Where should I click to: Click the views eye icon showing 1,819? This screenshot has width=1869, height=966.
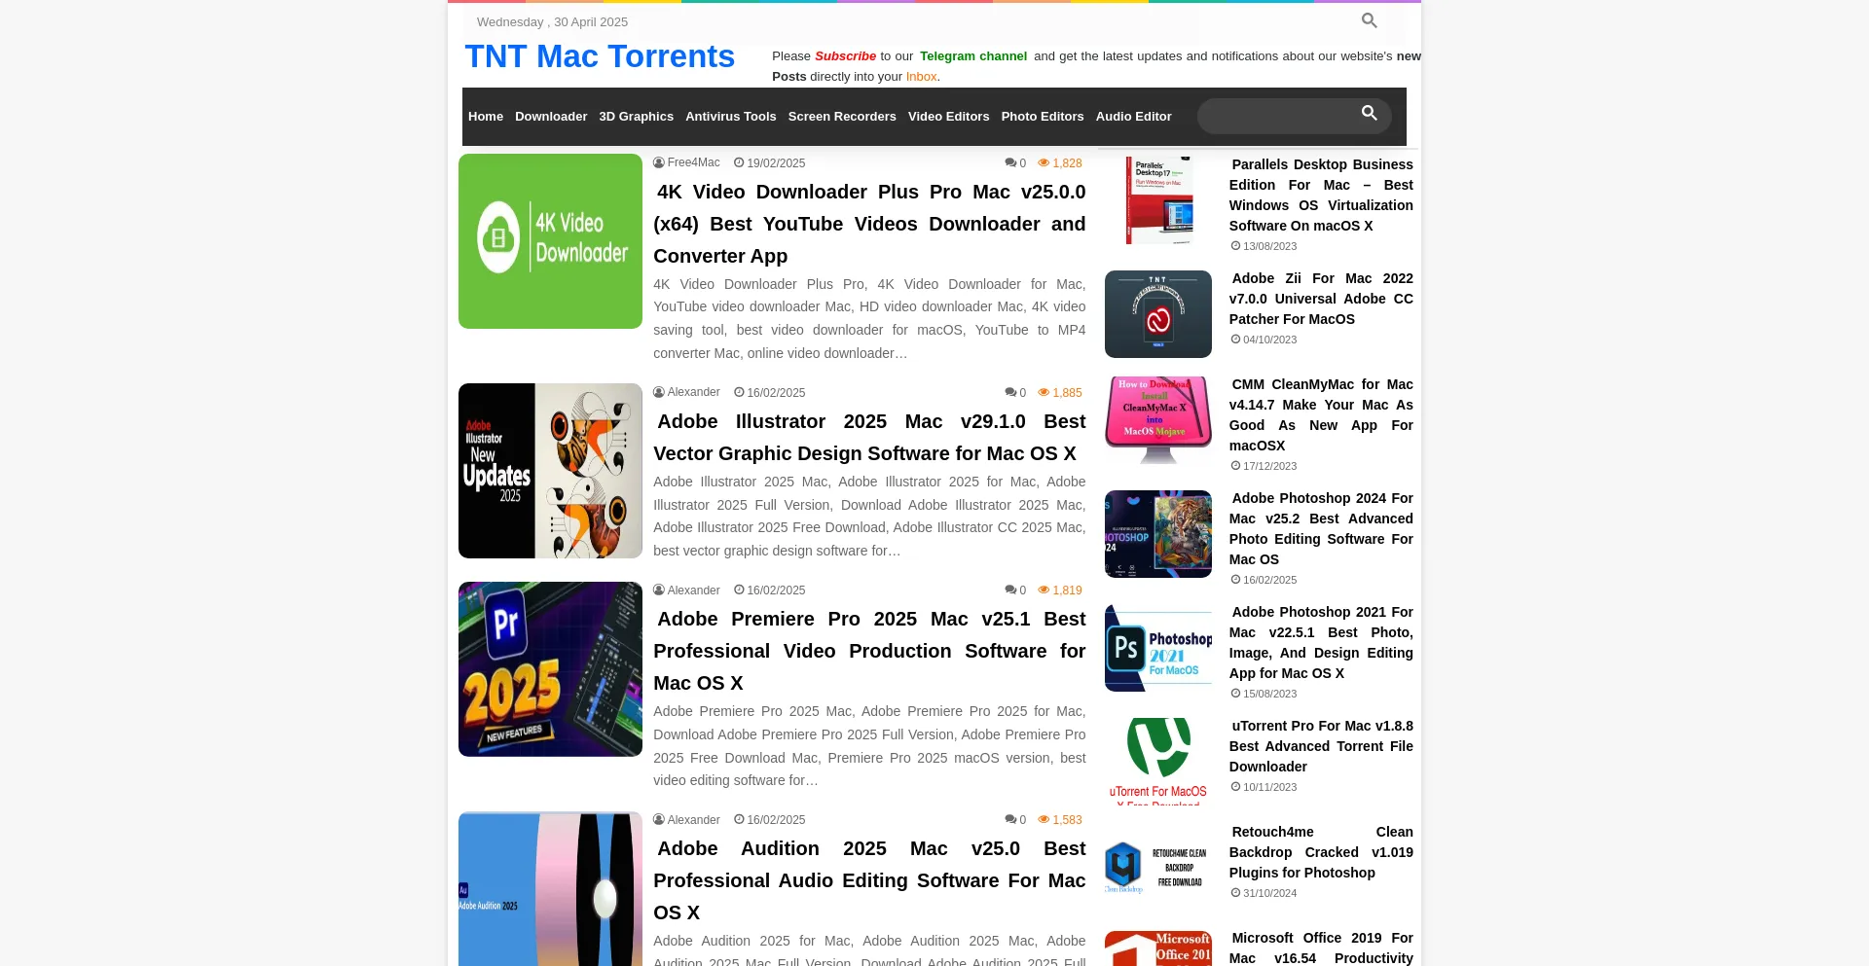(x=1044, y=590)
